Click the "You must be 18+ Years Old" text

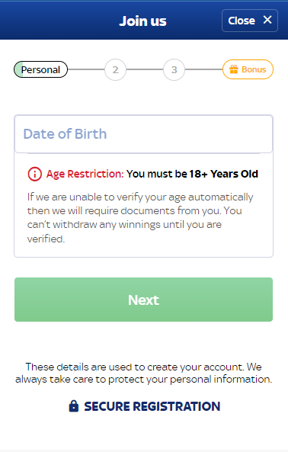[x=192, y=174]
